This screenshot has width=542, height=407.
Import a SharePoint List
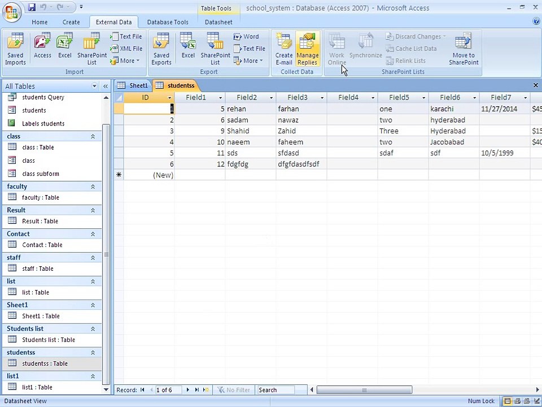[92, 49]
